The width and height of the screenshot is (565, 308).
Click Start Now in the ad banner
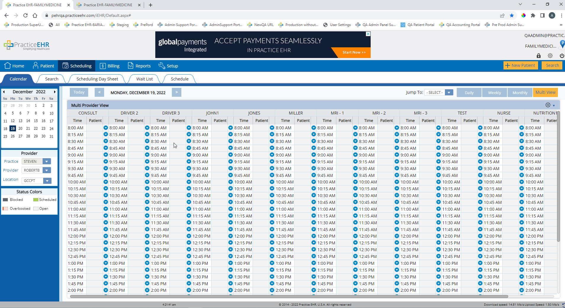pyautogui.click(x=354, y=52)
